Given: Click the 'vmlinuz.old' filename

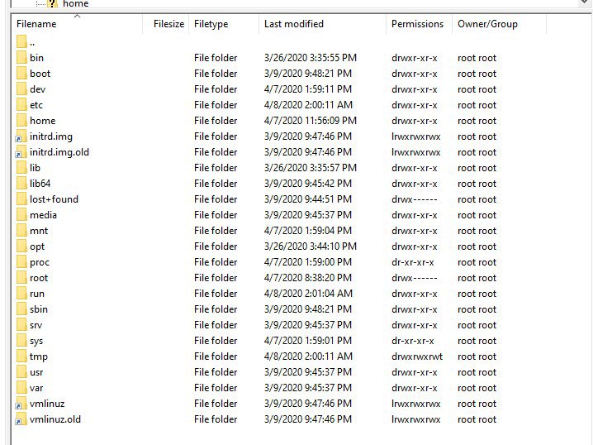Looking at the screenshot, I should (x=55, y=419).
